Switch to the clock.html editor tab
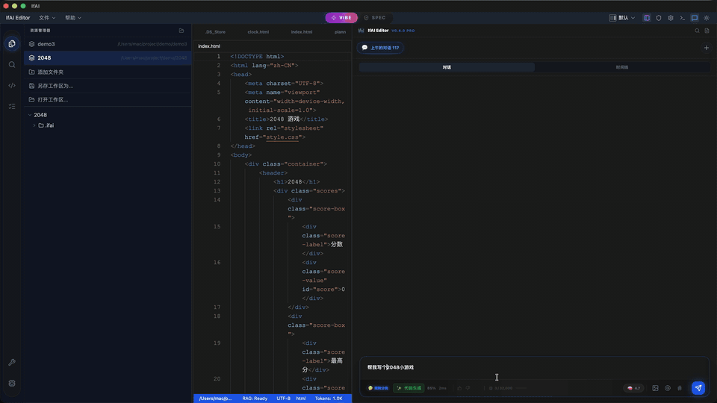717x403 pixels. (258, 32)
